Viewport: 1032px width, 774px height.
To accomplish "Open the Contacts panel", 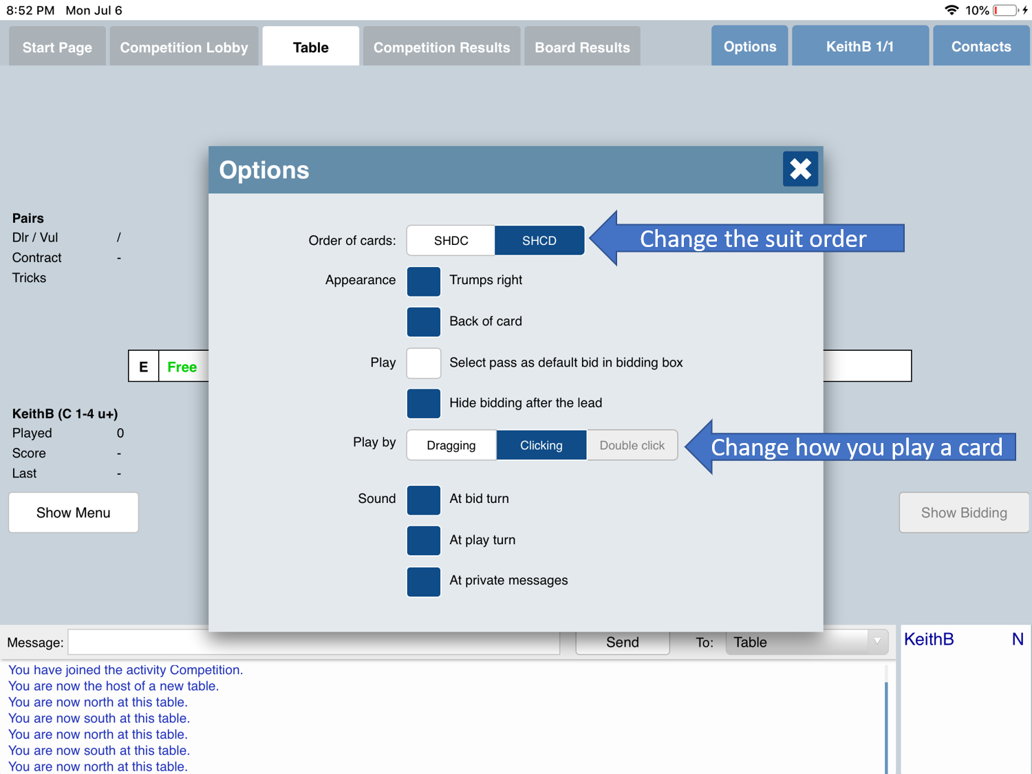I will click(980, 47).
